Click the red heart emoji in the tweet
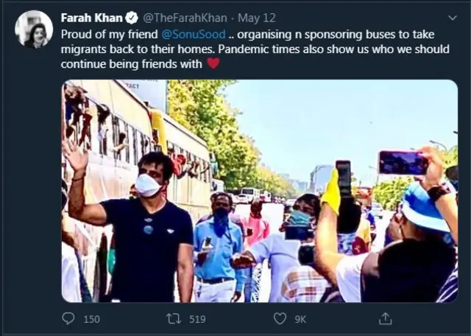 [213, 63]
